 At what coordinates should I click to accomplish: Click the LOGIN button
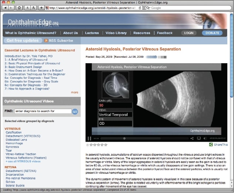coord(189,33)
